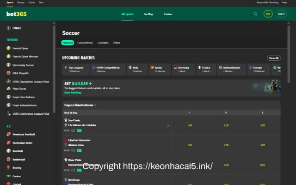The width and height of the screenshot is (296, 185).
Task: Choose Australian Rules icon in A-Z
Action: tap(8, 143)
